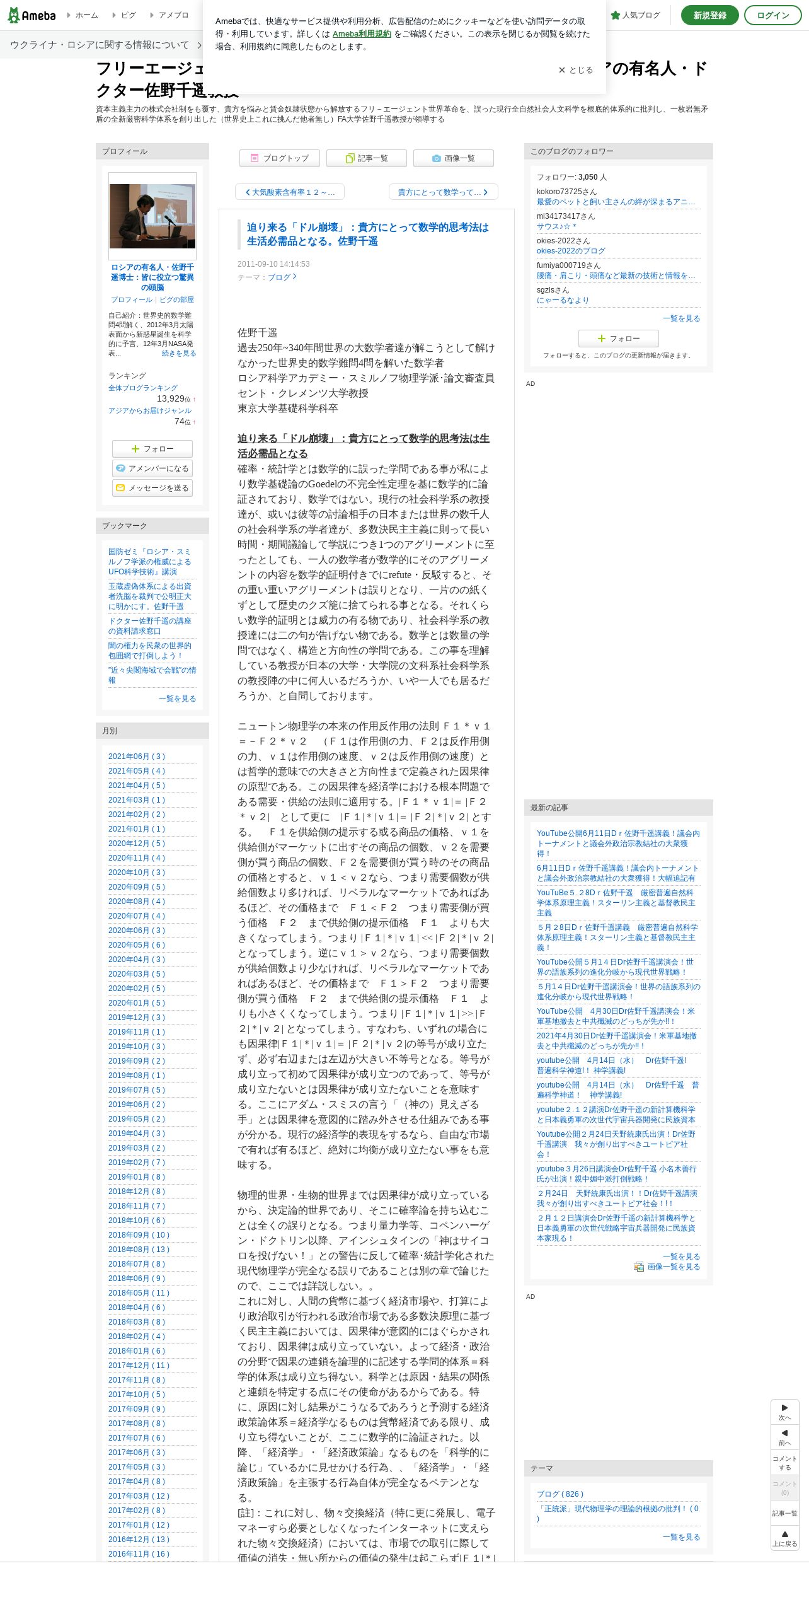Open the Ameba利用規約 link
The image size is (809, 1619).
pyautogui.click(x=362, y=34)
